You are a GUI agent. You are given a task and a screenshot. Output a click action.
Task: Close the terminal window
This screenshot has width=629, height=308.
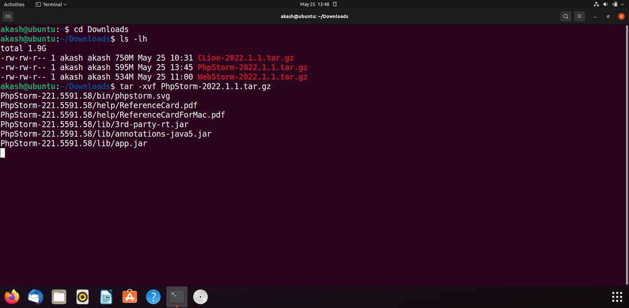click(x=622, y=17)
